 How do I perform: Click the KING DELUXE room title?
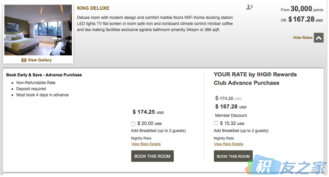click(x=93, y=8)
